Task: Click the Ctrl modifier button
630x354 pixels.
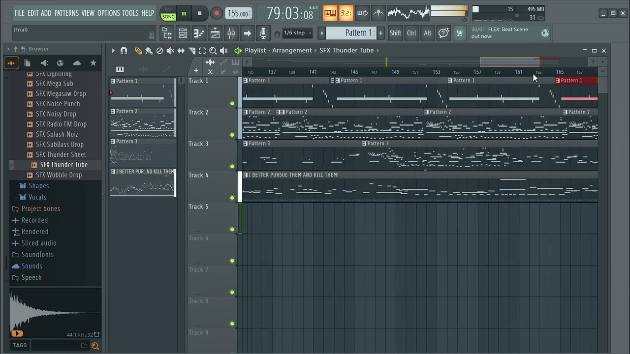Action: click(411, 33)
